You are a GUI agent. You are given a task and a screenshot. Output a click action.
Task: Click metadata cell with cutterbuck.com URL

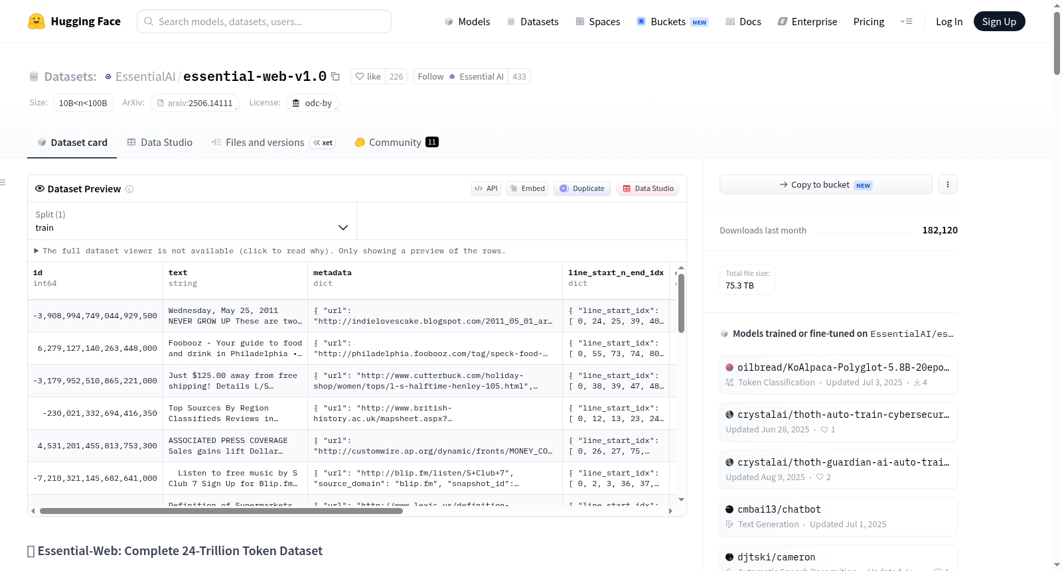tap(435, 381)
